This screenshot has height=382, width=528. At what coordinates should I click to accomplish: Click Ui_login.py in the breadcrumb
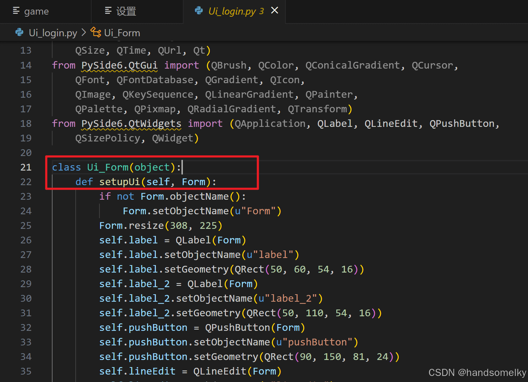(53, 33)
